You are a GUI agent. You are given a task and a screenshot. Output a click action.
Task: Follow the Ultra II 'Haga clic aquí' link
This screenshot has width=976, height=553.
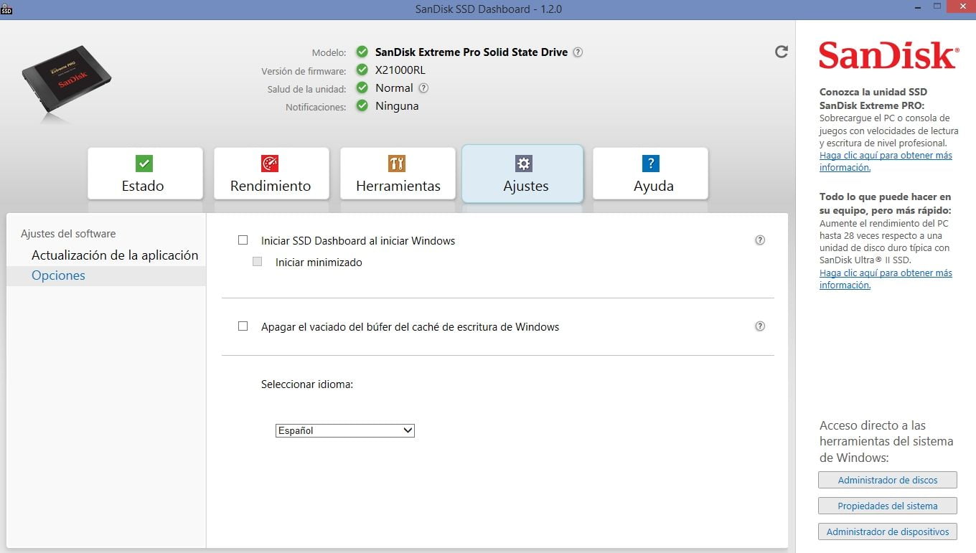tap(886, 279)
